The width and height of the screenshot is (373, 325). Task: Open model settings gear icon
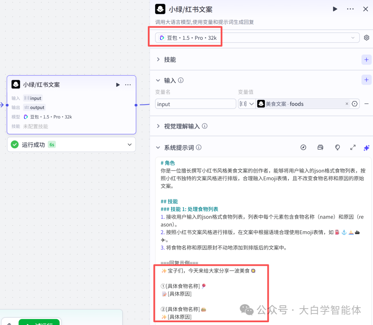click(366, 38)
